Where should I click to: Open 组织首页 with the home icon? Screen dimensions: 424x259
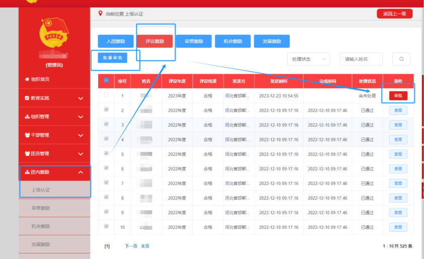(37, 79)
